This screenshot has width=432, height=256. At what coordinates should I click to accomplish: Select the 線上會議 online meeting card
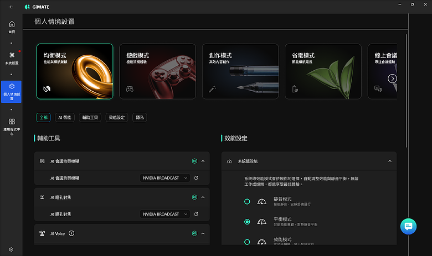[x=382, y=71]
